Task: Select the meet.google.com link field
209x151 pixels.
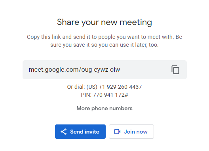Action: tap(104, 70)
